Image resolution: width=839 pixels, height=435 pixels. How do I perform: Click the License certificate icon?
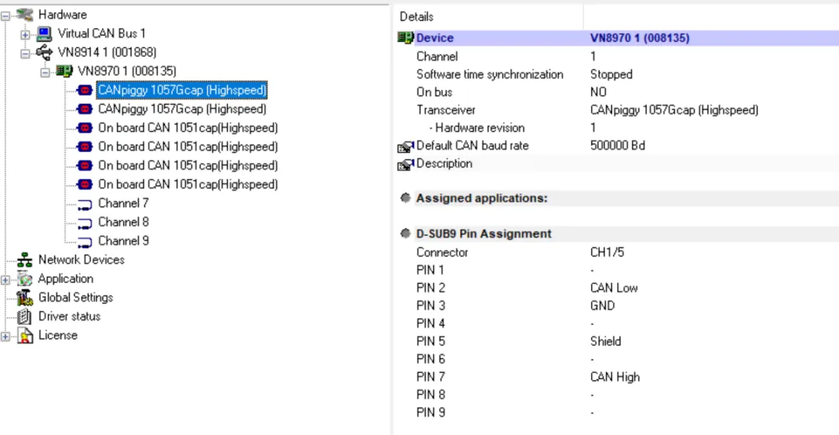pos(25,336)
